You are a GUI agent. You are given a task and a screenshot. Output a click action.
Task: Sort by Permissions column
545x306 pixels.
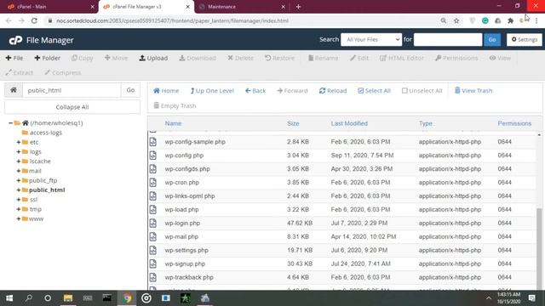point(514,123)
